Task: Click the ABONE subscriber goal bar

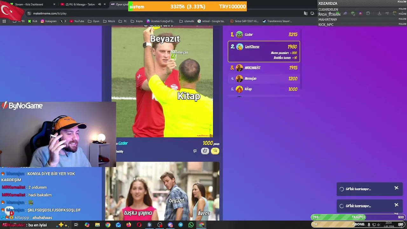Action: (x=358, y=224)
